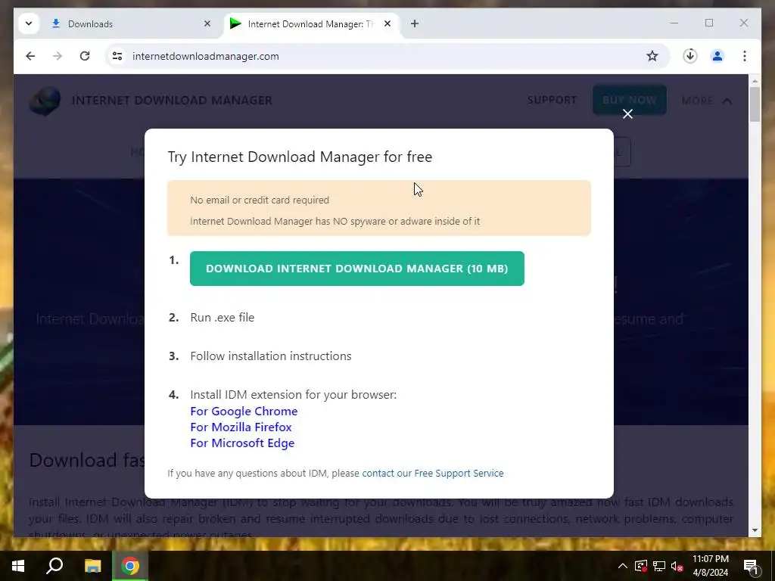This screenshot has width=775, height=581.
Task: Open contact our Free Support Service link
Action: pos(433,473)
